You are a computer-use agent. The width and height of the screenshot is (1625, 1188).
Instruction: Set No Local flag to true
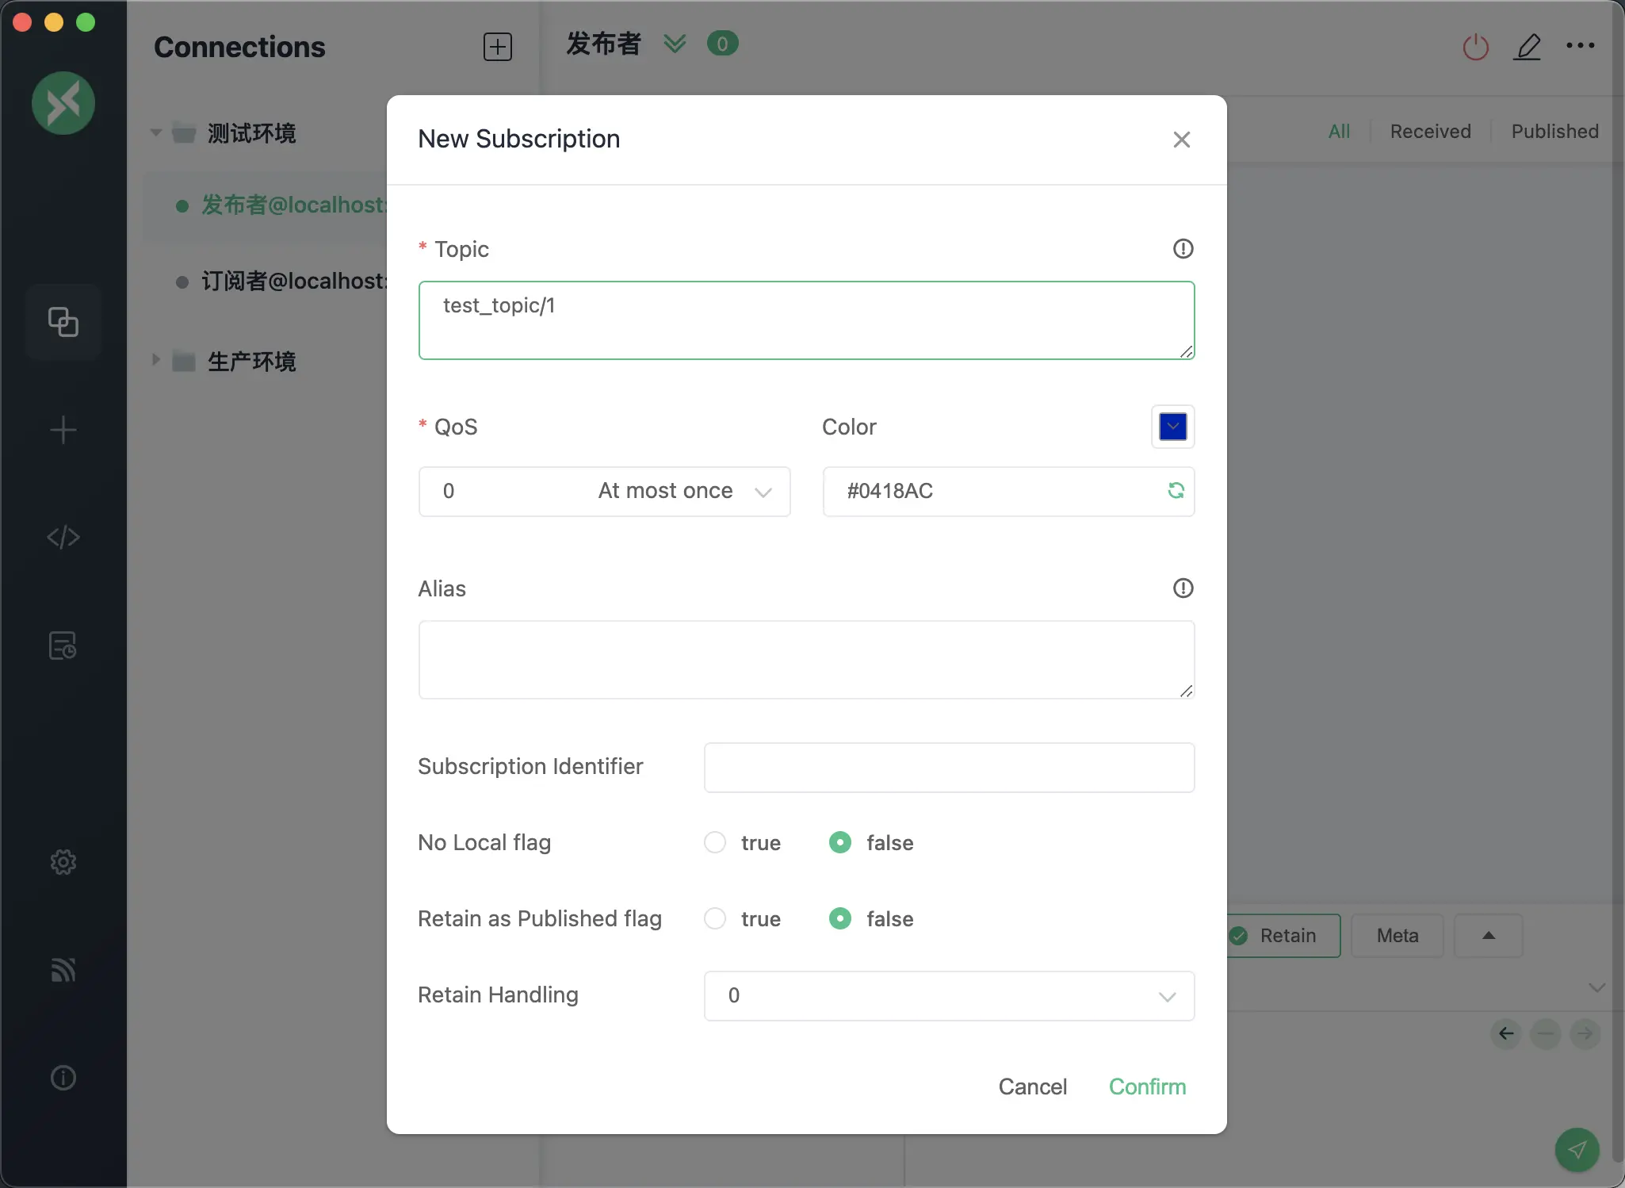[x=715, y=842]
